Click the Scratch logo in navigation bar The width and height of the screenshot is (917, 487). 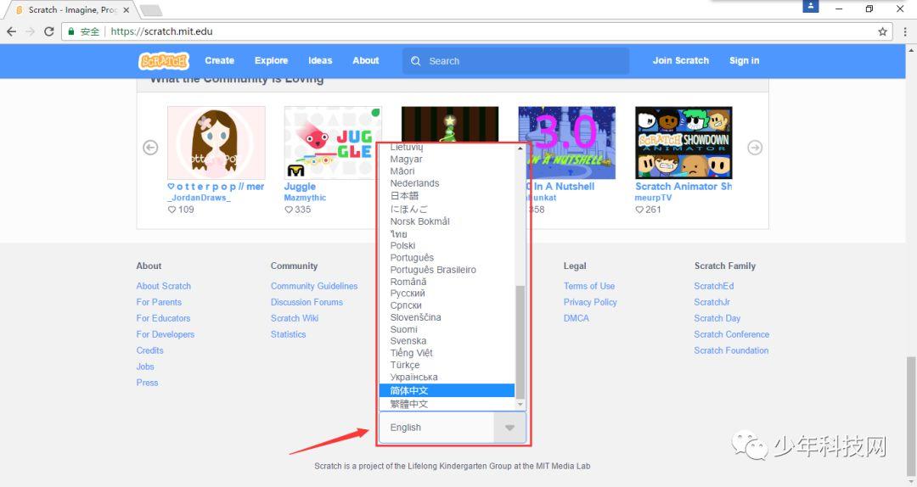[x=164, y=61]
